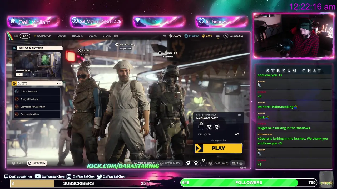
Task: Select Sturdy Base step 2
Action: tap(26, 74)
